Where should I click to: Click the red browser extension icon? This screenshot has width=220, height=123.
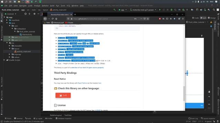160,19
